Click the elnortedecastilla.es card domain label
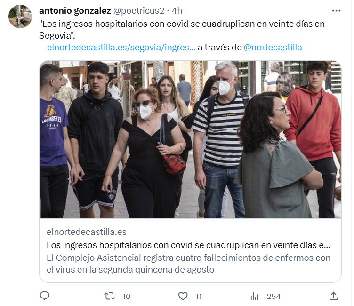 [87, 232]
